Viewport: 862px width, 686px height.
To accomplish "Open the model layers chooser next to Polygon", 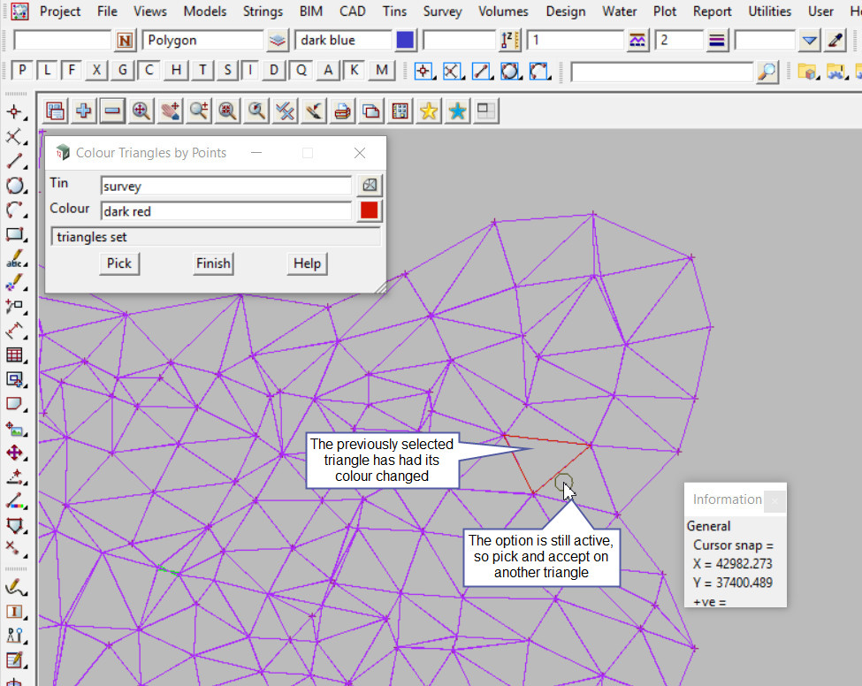I will [278, 41].
